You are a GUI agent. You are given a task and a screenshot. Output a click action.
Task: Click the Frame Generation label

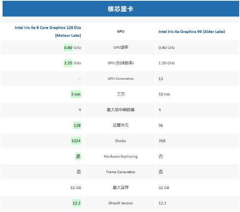click(121, 172)
